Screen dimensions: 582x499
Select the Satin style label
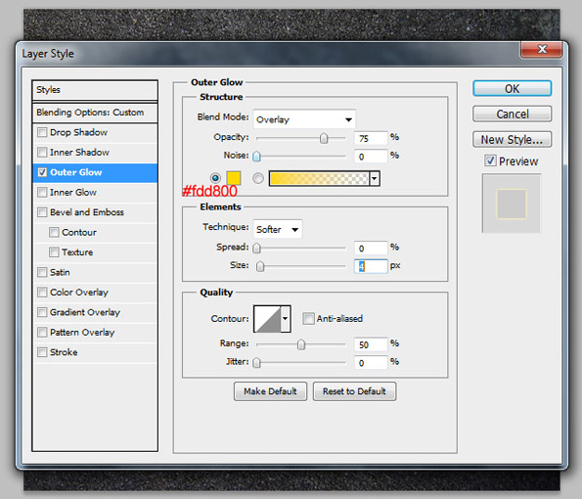[60, 273]
